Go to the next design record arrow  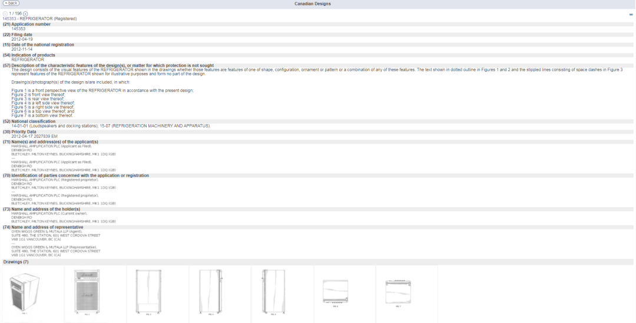tap(25, 14)
